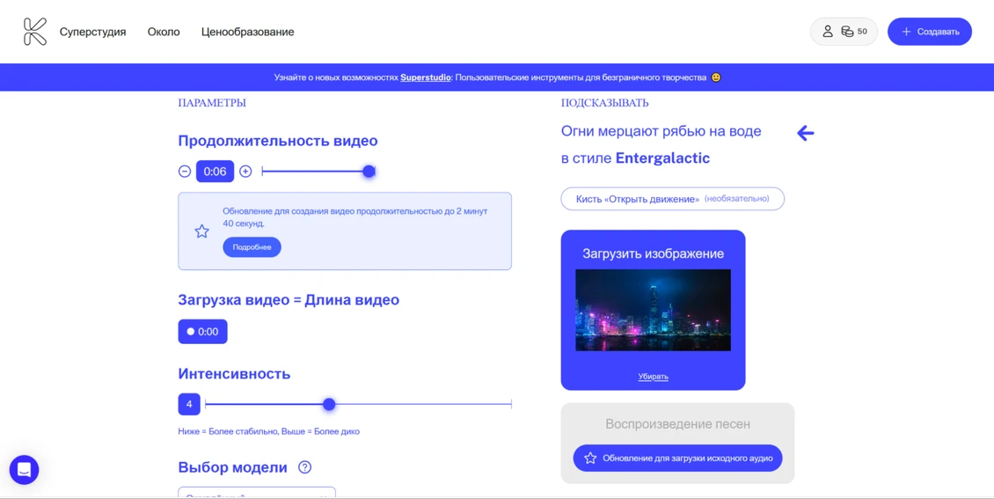
Task: Click the intensity value box showing 4
Action: tap(189, 404)
